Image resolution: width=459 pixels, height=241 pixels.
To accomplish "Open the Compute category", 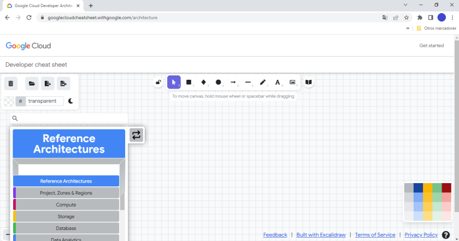I will (x=66, y=205).
